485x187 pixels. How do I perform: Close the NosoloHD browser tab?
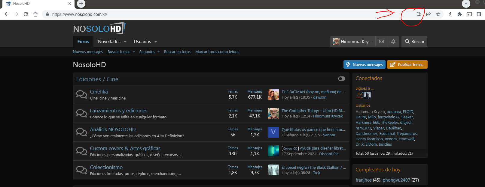(x=70, y=4)
